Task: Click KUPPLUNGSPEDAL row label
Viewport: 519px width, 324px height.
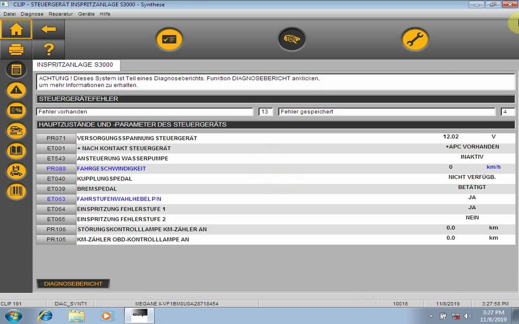Action: (x=105, y=179)
